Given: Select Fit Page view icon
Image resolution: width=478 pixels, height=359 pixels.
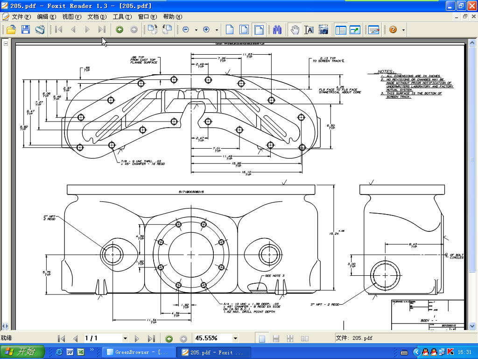Looking at the screenshot, I should tap(244, 29).
